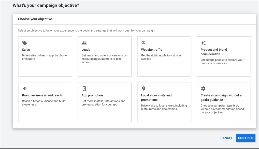
Task: Click the Leads people icon
Action: [84, 43]
